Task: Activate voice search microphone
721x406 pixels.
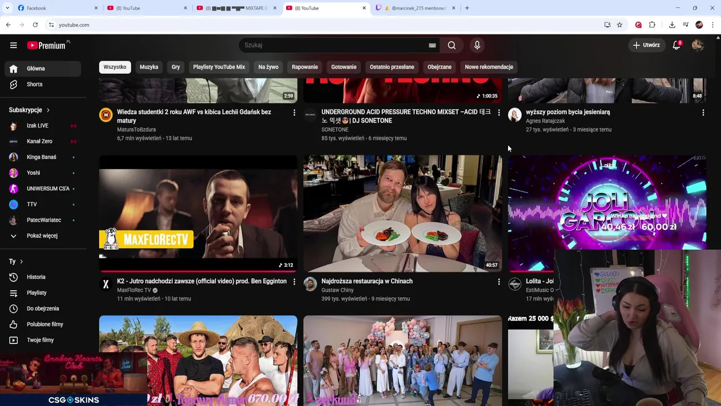Action: click(477, 45)
